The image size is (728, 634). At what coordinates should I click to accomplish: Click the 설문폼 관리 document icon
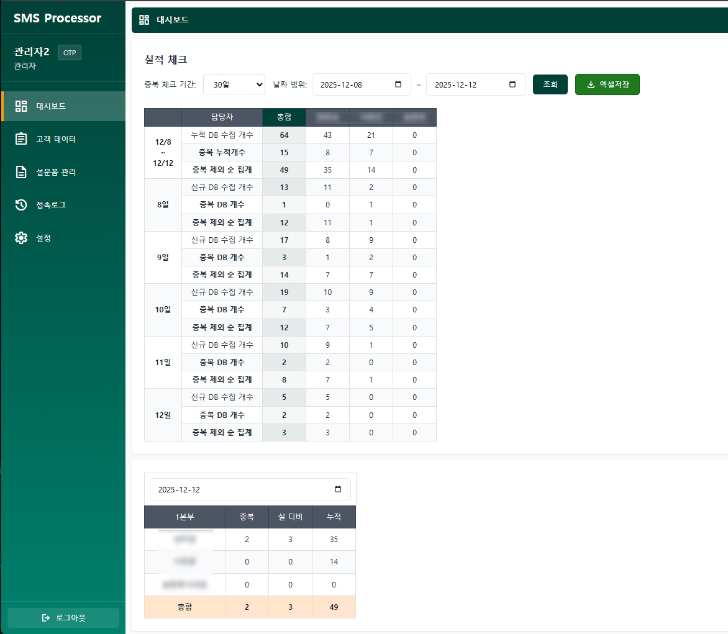(20, 172)
